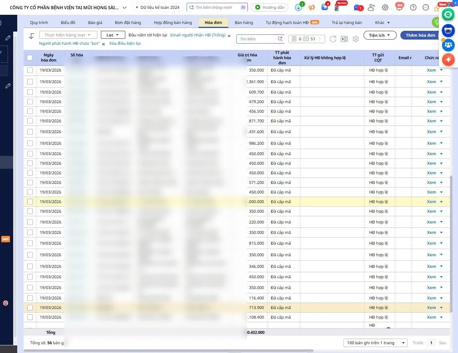Viewport: 458px width, 353px height.
Task: Tick checkbox of the 713.900 invoice row
Action: (30, 307)
